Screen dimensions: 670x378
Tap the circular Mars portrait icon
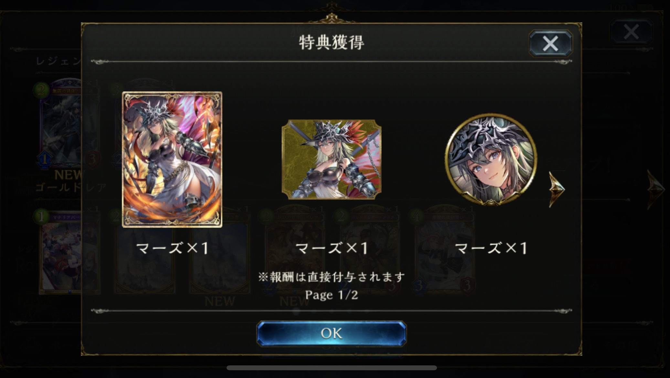click(491, 159)
